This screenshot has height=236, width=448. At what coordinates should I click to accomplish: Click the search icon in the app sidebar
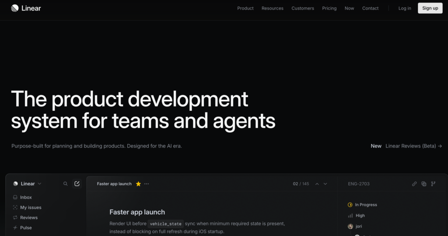point(66,184)
